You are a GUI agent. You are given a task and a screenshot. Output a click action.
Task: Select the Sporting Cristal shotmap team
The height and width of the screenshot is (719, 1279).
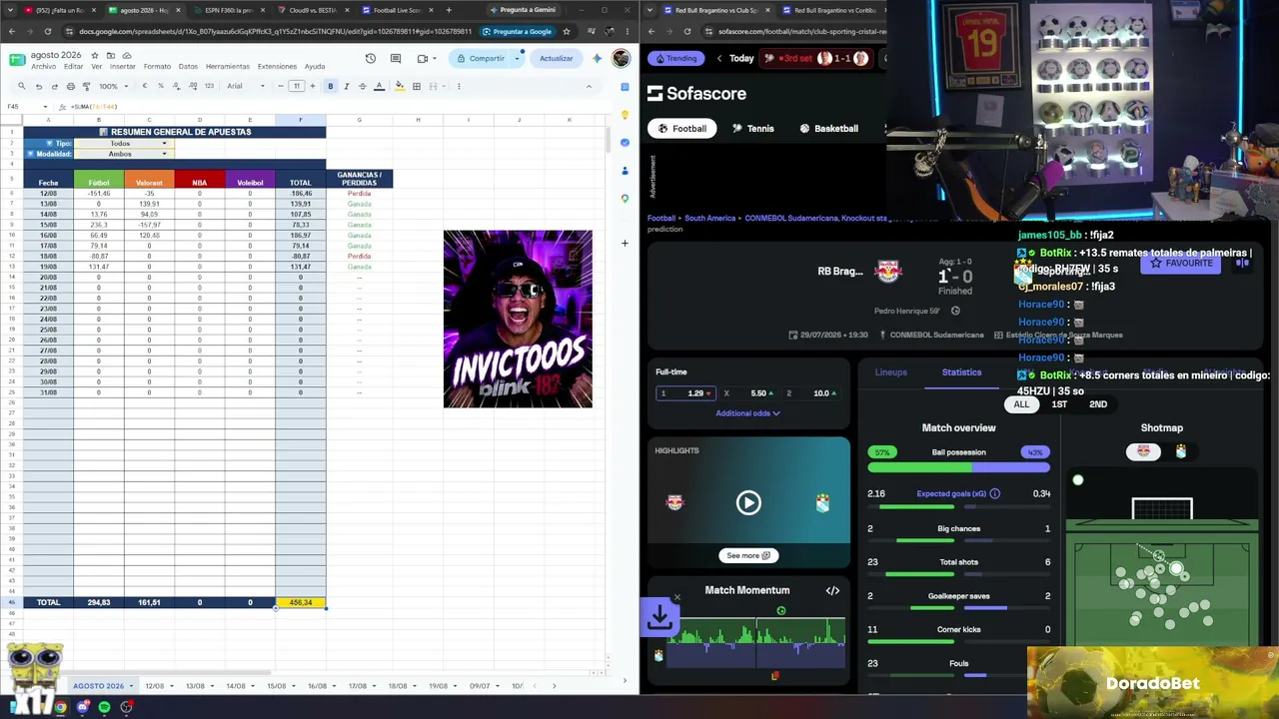[1181, 451]
